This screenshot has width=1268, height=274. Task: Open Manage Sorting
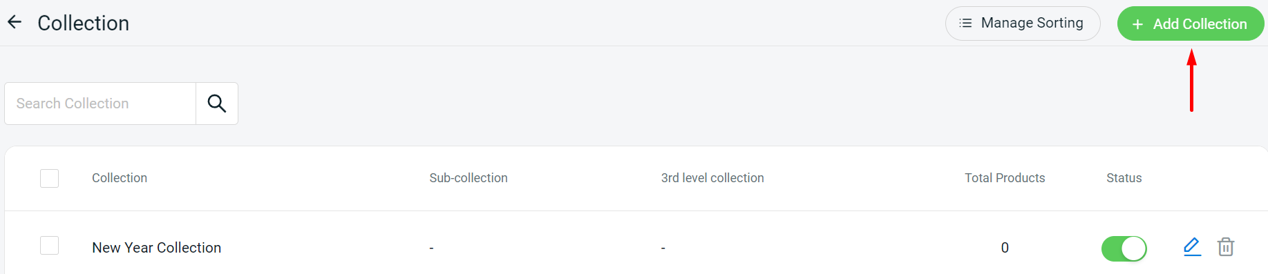[1023, 23]
